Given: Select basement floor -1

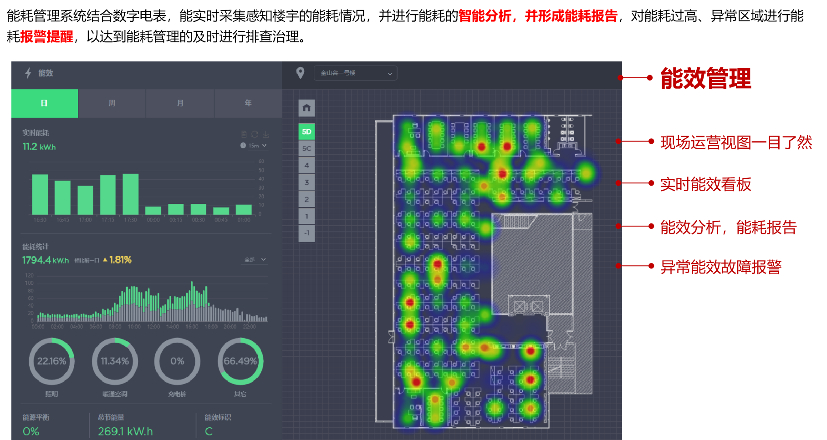Looking at the screenshot, I should pos(306,233).
